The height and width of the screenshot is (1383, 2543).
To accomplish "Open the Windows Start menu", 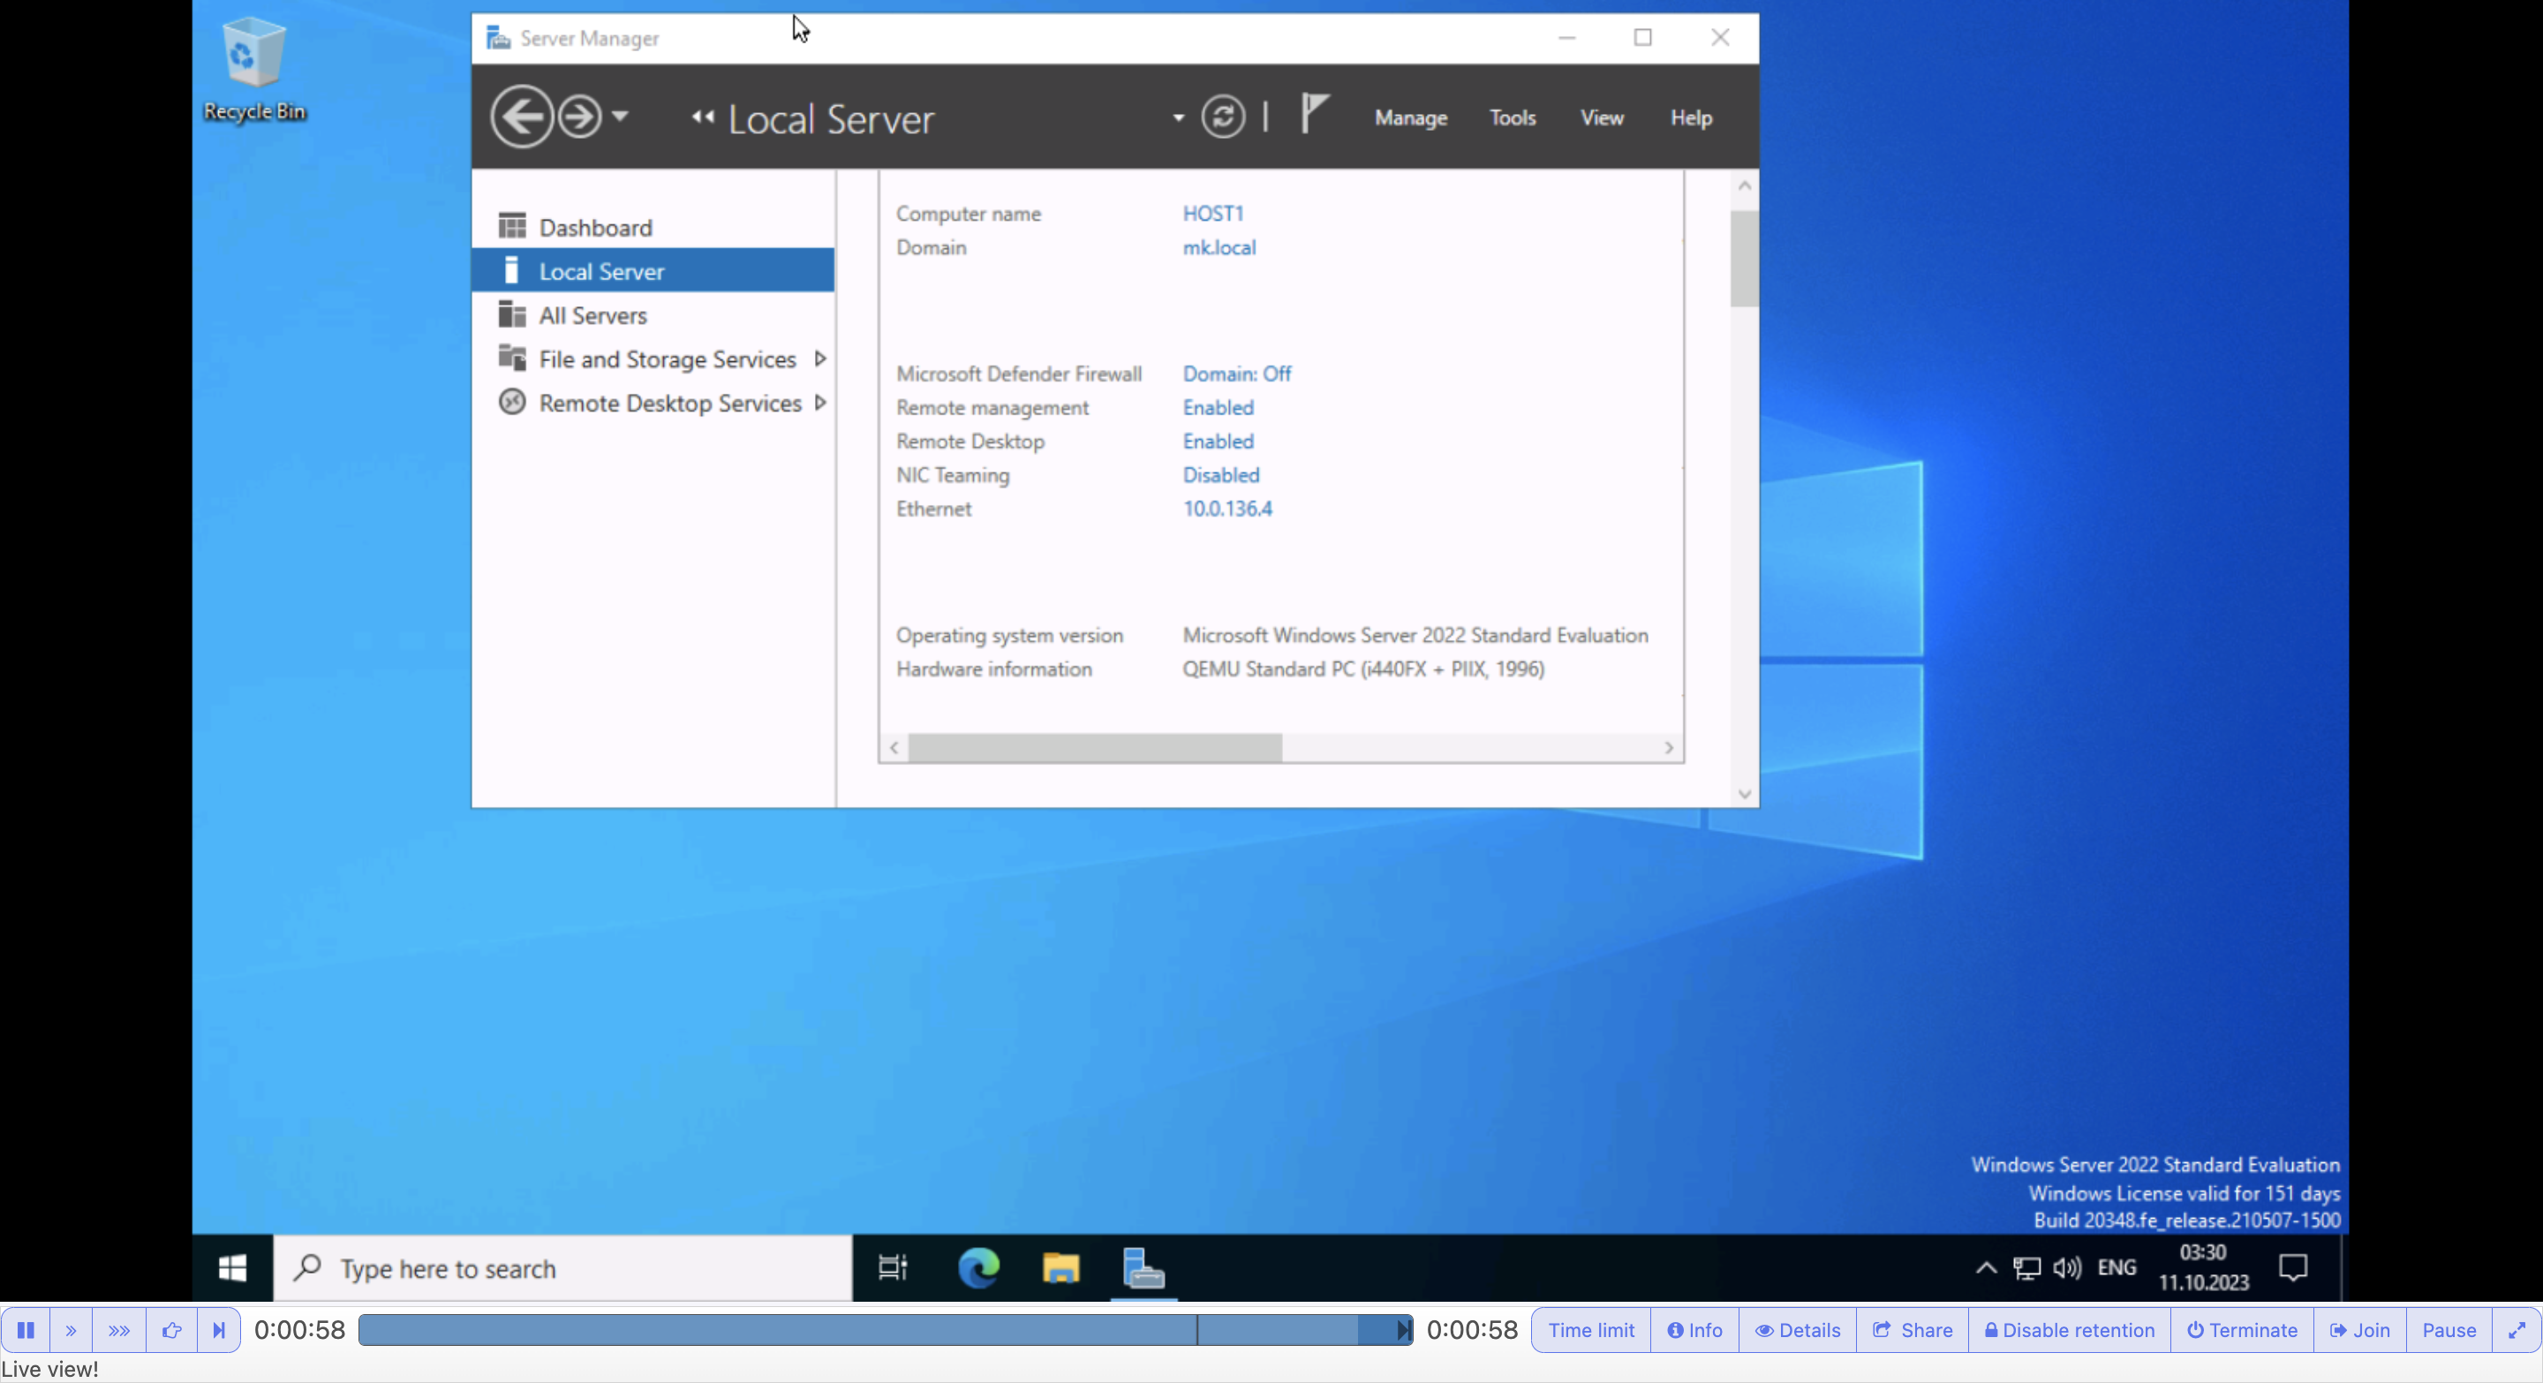I will tap(233, 1268).
